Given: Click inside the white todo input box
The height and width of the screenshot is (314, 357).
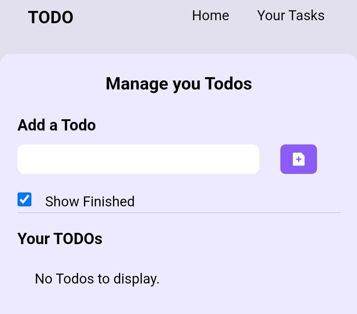Looking at the screenshot, I should (138, 159).
